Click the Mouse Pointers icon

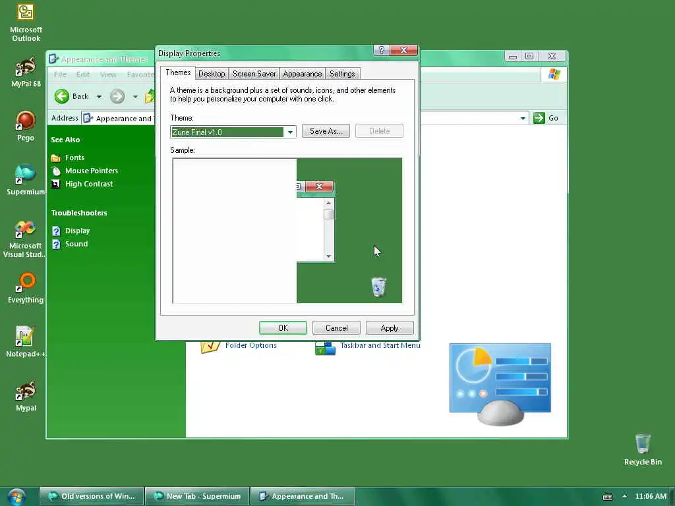pyautogui.click(x=56, y=171)
